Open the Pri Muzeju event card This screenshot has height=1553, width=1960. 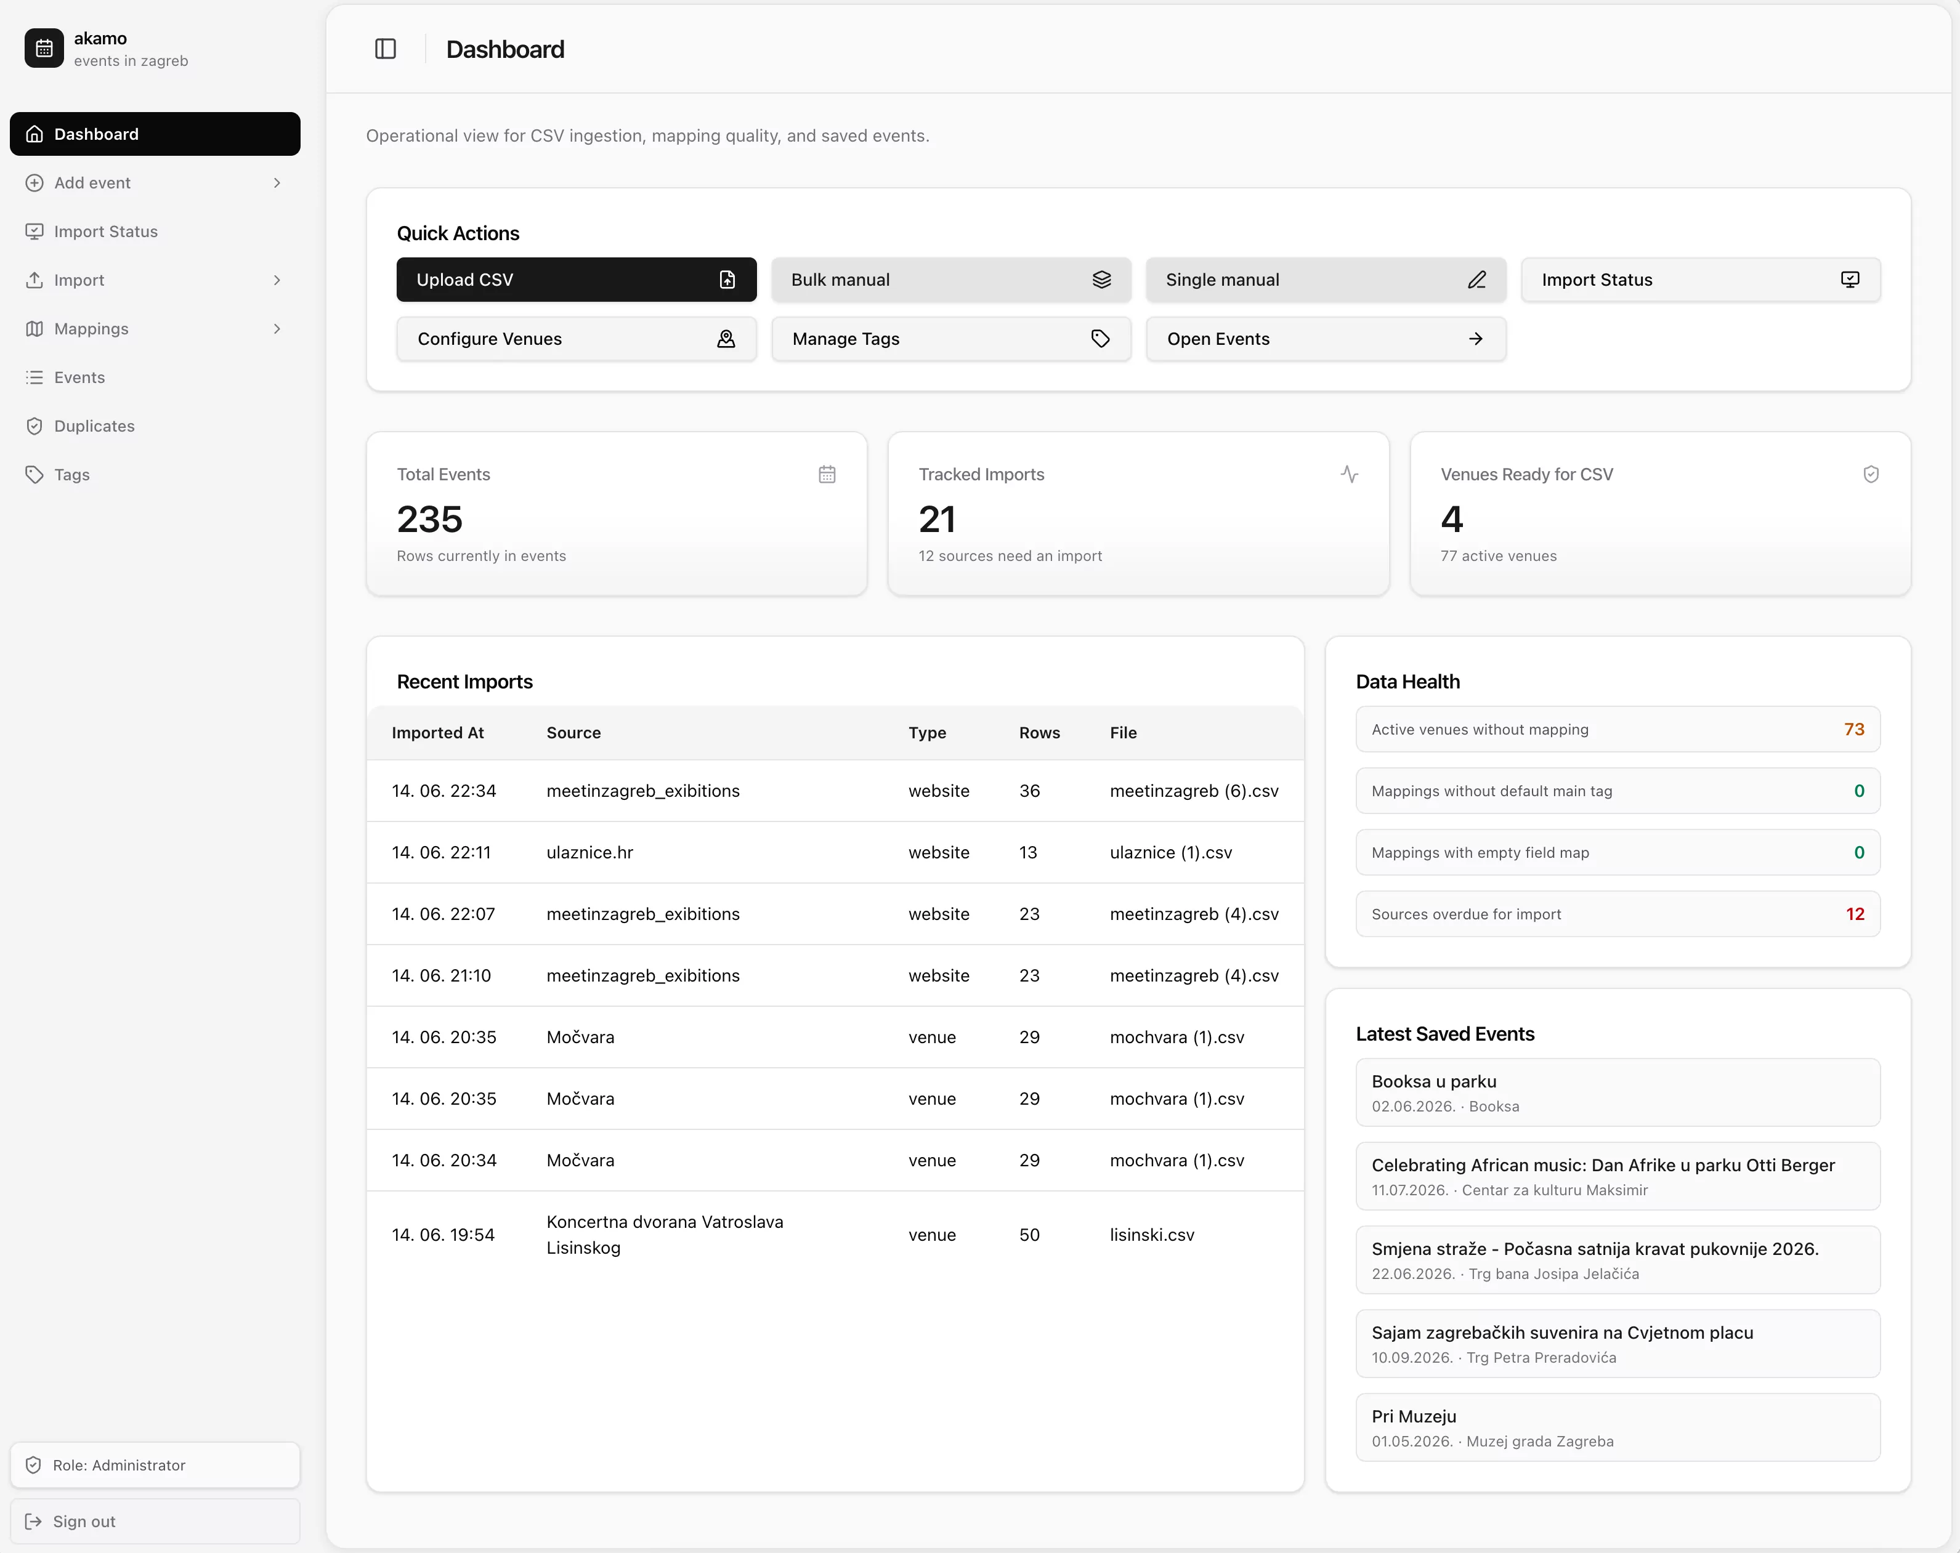(x=1618, y=1427)
